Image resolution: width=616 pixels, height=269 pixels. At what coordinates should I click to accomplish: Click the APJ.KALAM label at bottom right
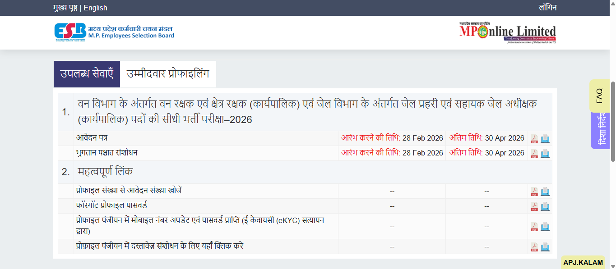pos(583,262)
